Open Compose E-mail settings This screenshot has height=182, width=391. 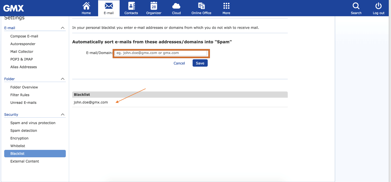click(x=24, y=36)
